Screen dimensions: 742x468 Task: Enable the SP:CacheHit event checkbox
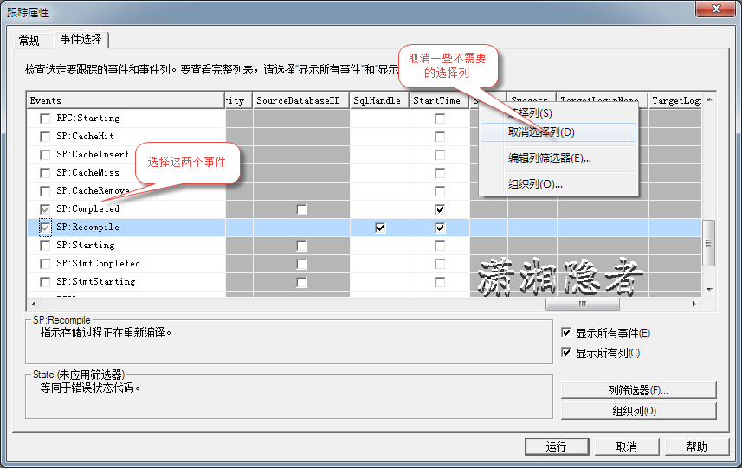coord(45,137)
